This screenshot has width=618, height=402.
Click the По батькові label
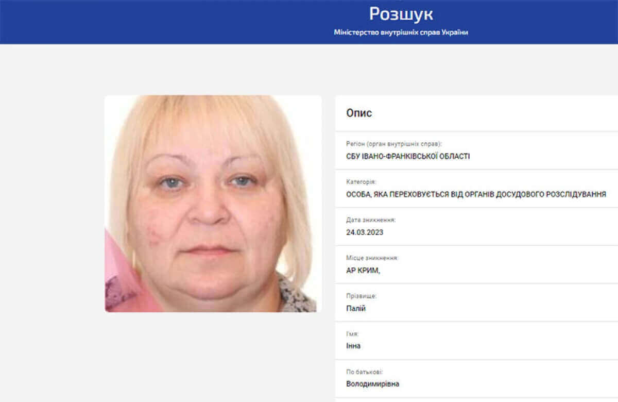point(364,372)
